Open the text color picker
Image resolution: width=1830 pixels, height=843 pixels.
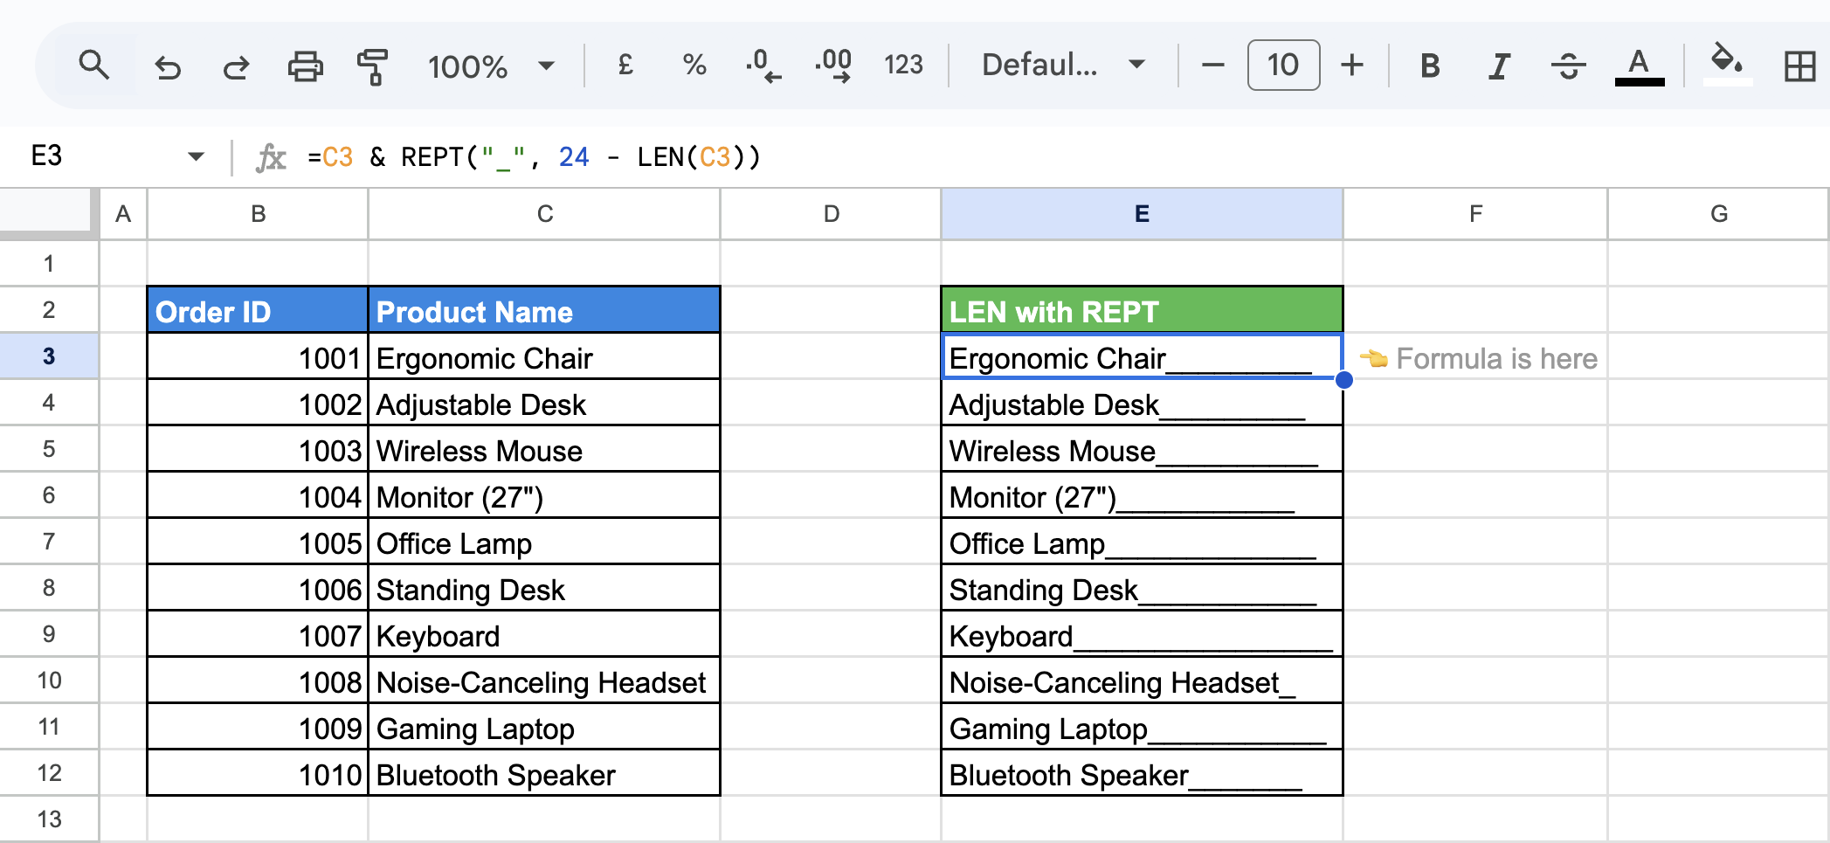1639,66
